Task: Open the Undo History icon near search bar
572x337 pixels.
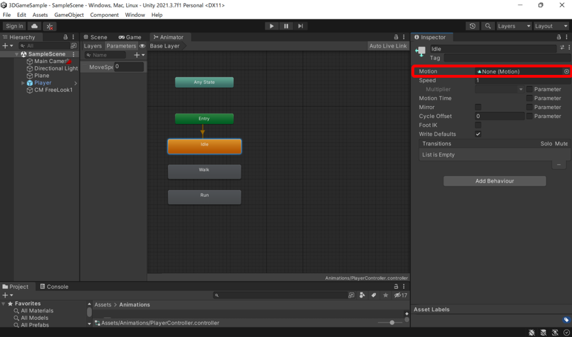Action: click(473, 26)
